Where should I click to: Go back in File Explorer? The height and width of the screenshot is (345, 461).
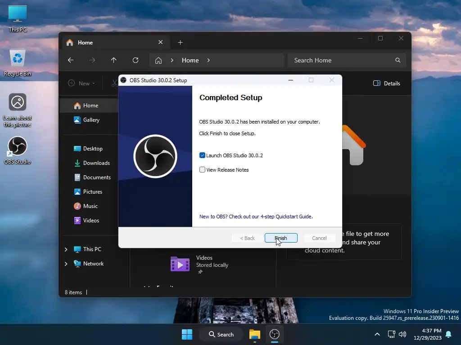71,60
